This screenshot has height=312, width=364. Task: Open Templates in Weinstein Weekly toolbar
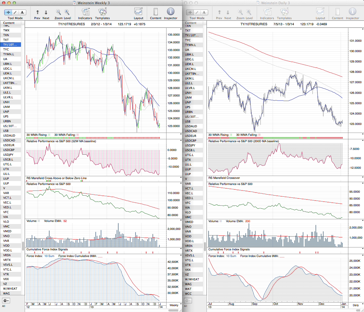pyautogui.click(x=102, y=12)
